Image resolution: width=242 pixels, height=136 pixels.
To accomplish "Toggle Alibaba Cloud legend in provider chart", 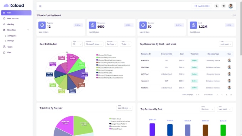I will pos(115,119).
